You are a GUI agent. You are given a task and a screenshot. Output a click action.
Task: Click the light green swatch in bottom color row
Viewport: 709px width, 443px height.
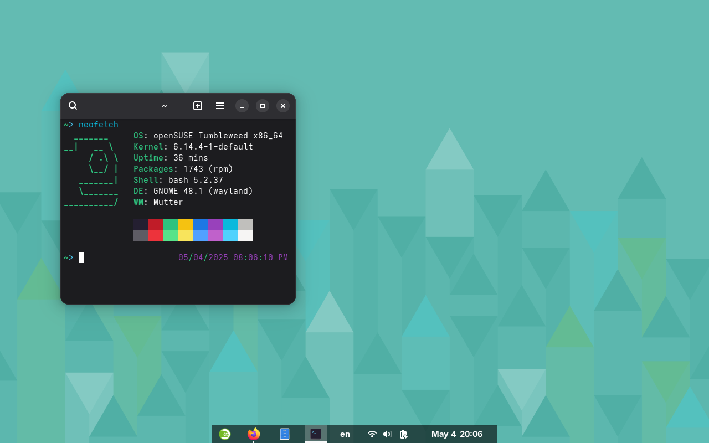tap(171, 235)
